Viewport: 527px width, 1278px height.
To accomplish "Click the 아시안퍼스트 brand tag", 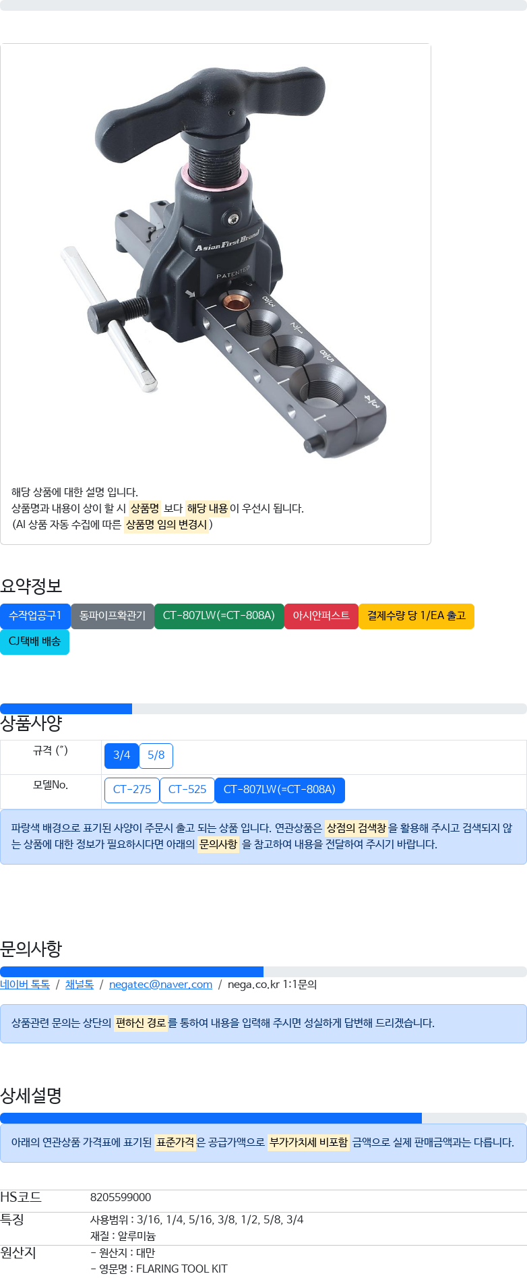I will 321,616.
